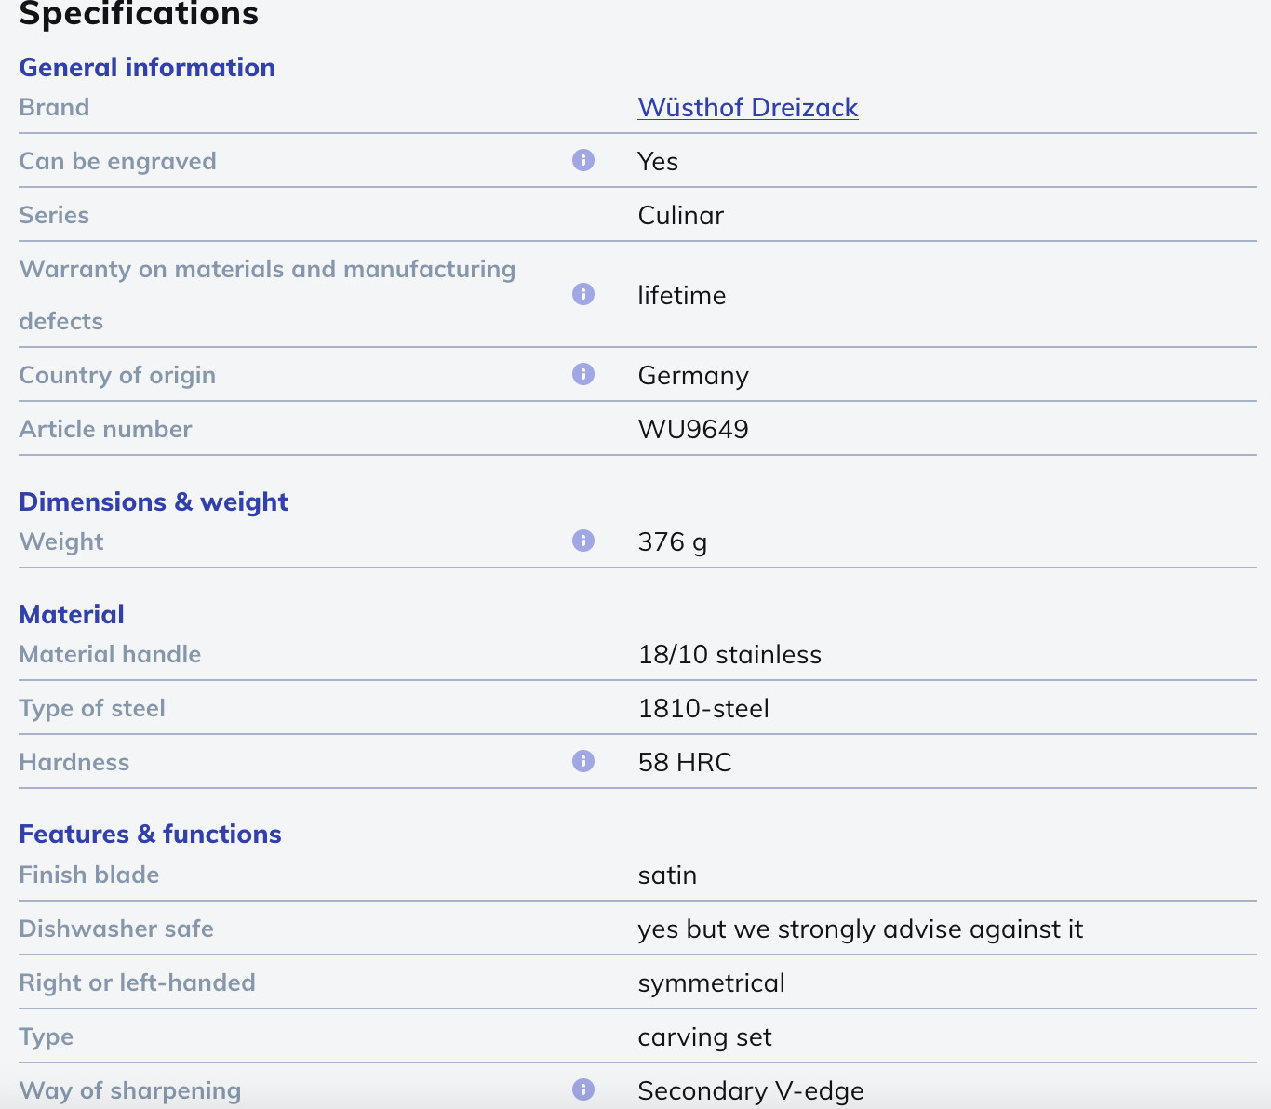
Task: Select the 'symmetrical' handedness value
Action: [x=712, y=983]
